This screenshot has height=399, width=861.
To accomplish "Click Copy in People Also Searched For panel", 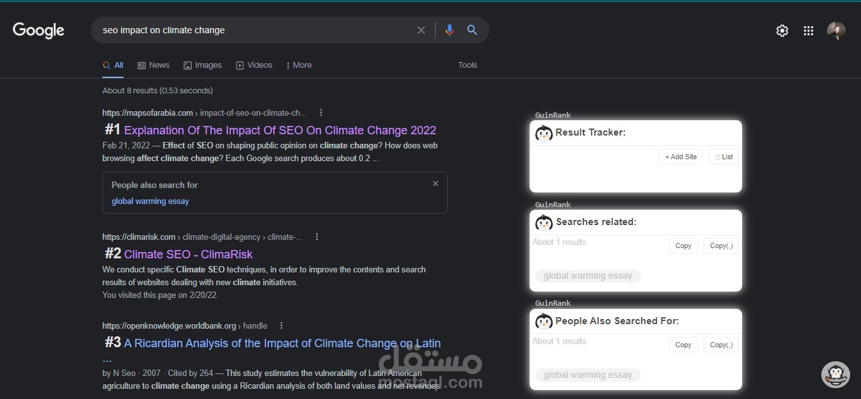I will click(x=683, y=345).
